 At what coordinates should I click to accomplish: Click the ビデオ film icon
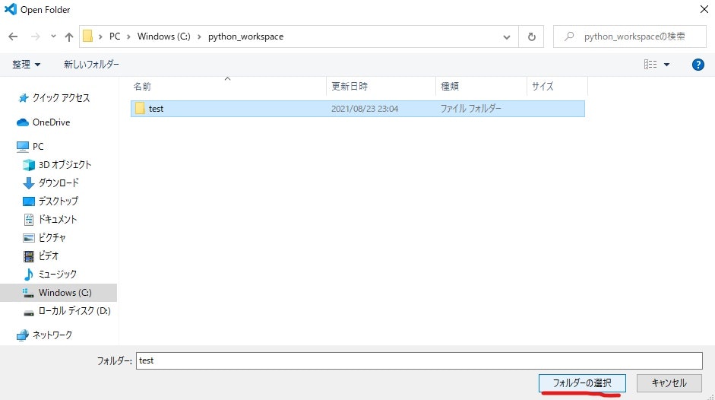(x=29, y=256)
